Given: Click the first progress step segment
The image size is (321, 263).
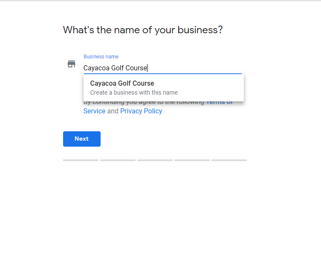Looking at the screenshot, I should (x=81, y=160).
